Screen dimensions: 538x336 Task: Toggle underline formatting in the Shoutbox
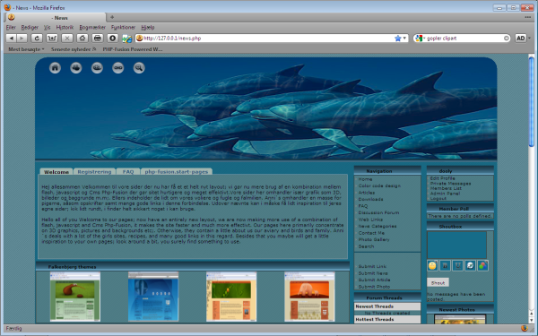point(457,265)
